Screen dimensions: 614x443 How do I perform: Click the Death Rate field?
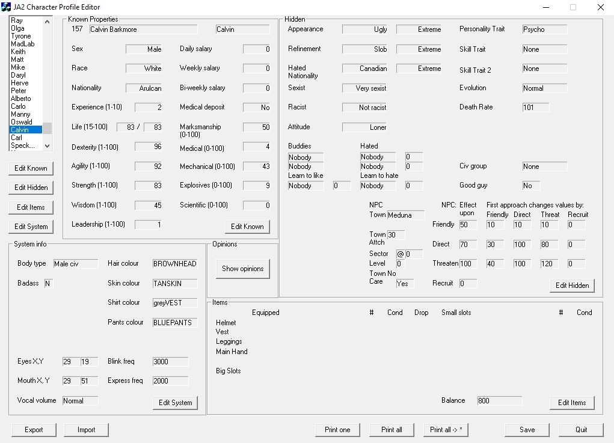coord(536,107)
